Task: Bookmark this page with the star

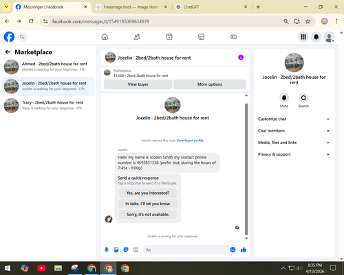Action: click(x=308, y=21)
